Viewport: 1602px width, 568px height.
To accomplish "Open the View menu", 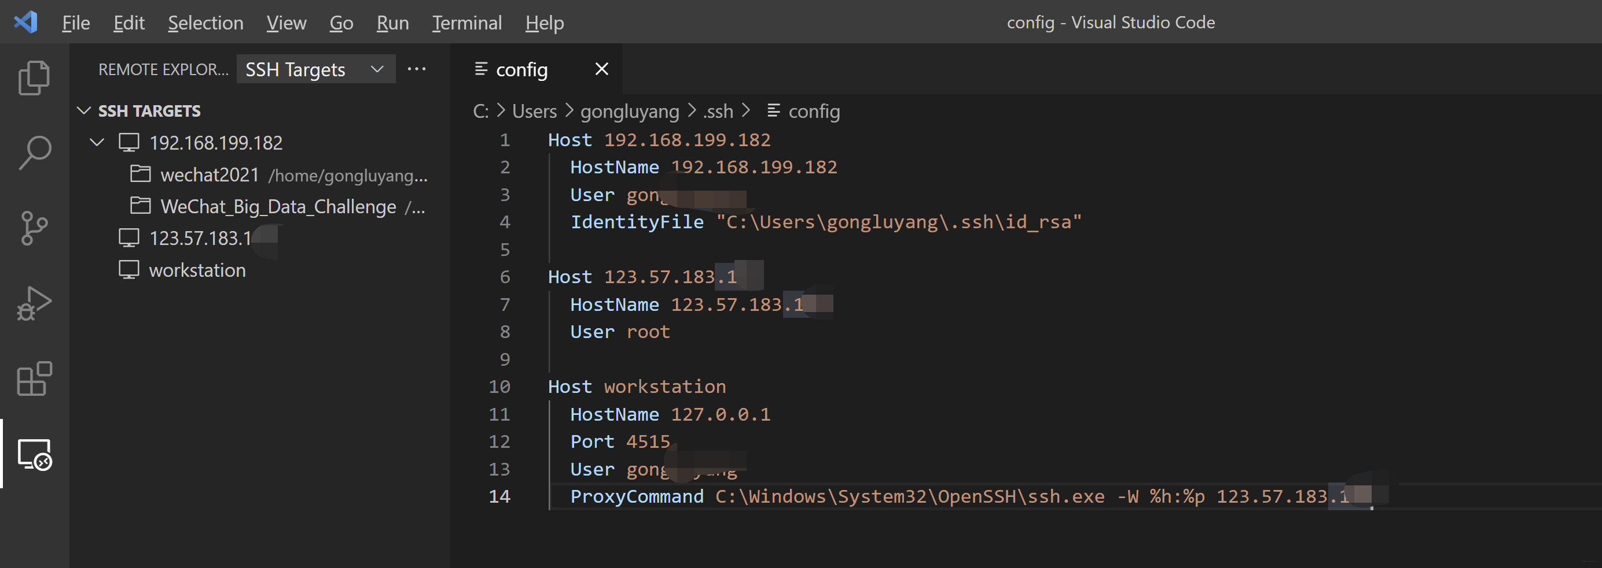I will point(286,23).
